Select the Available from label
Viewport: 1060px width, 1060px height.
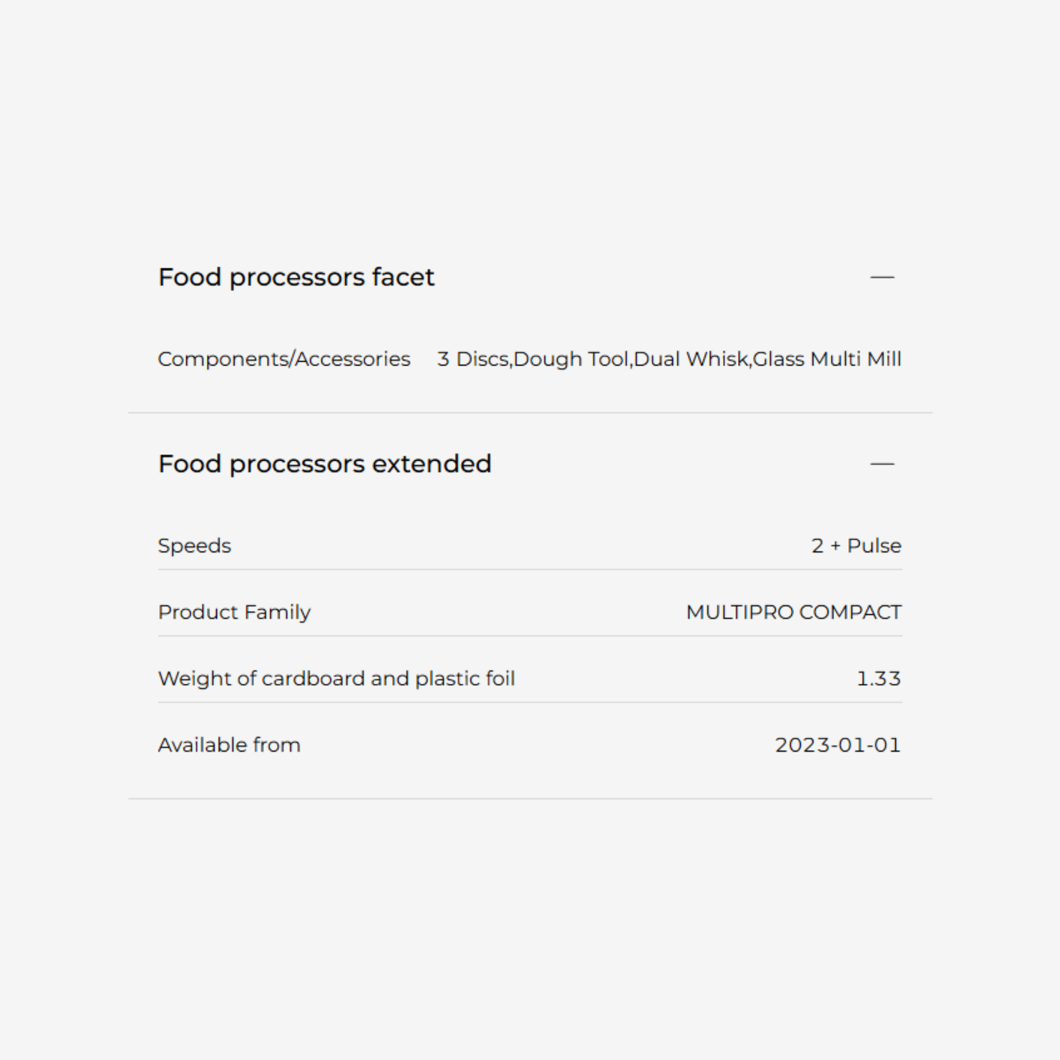point(229,745)
